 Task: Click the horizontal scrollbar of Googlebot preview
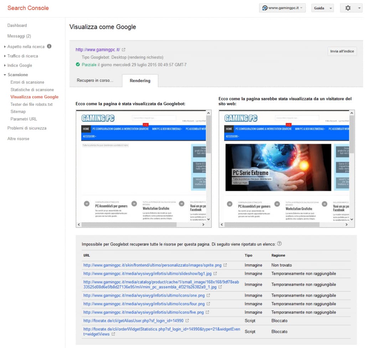(129, 224)
